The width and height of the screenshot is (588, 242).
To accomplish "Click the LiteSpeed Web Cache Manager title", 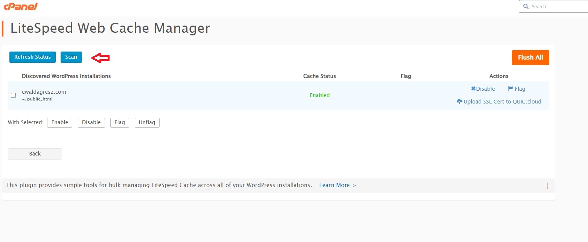I will click(x=110, y=29).
